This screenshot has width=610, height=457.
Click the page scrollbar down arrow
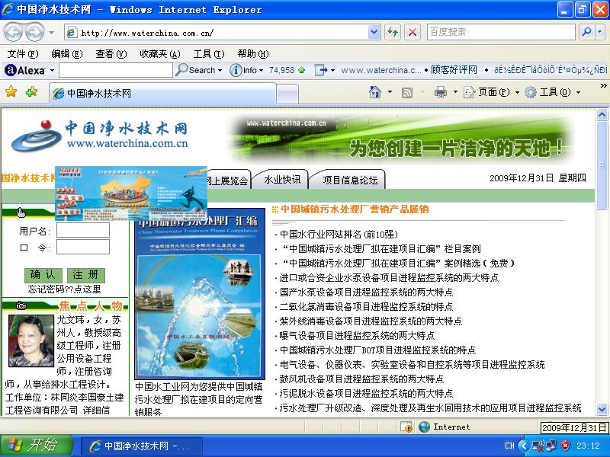pyautogui.click(x=602, y=409)
